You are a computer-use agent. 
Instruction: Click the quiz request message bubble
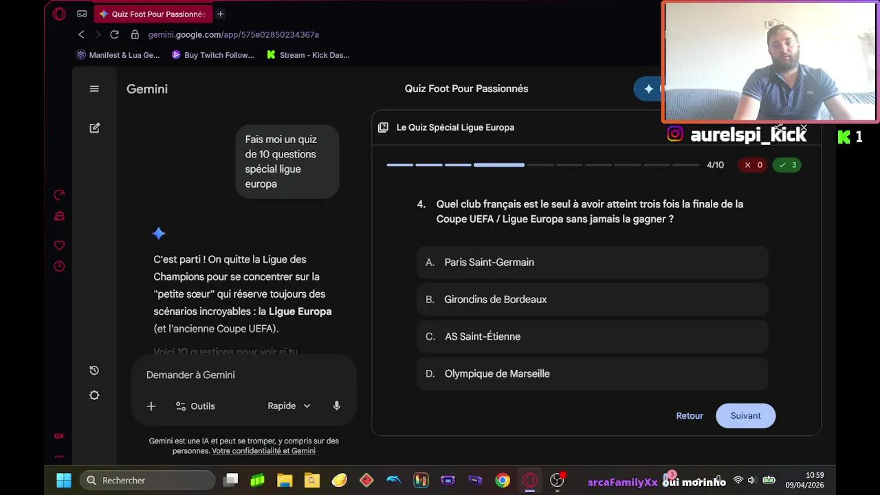287,162
